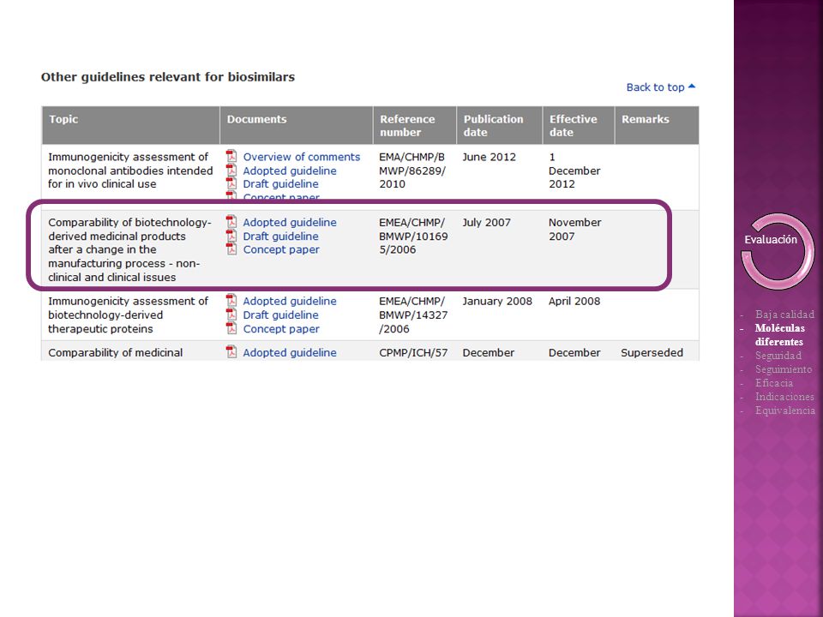Image resolution: width=823 pixels, height=617 pixels.
Task: Open Draft guideline for therapeutic proteins immunogenicity
Action: click(281, 314)
